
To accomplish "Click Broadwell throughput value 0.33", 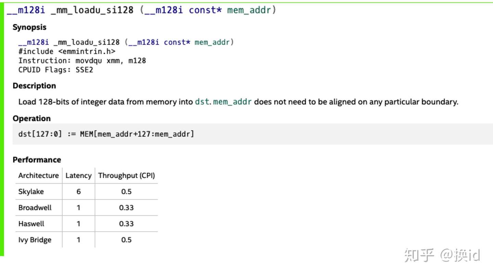I will coord(126,208).
